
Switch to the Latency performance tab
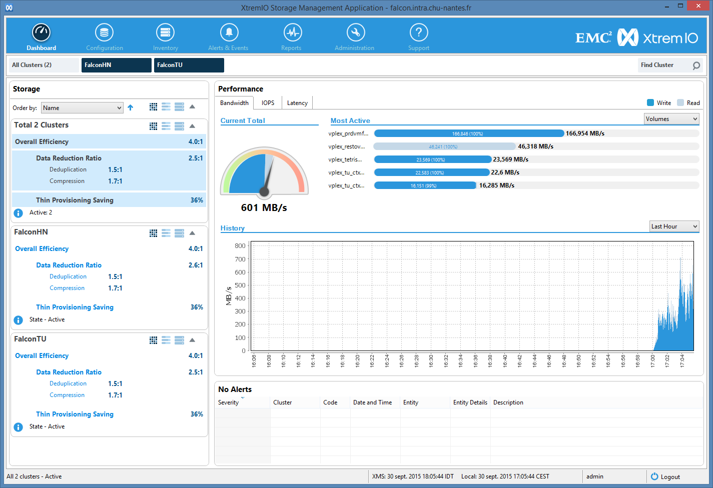[x=297, y=103]
